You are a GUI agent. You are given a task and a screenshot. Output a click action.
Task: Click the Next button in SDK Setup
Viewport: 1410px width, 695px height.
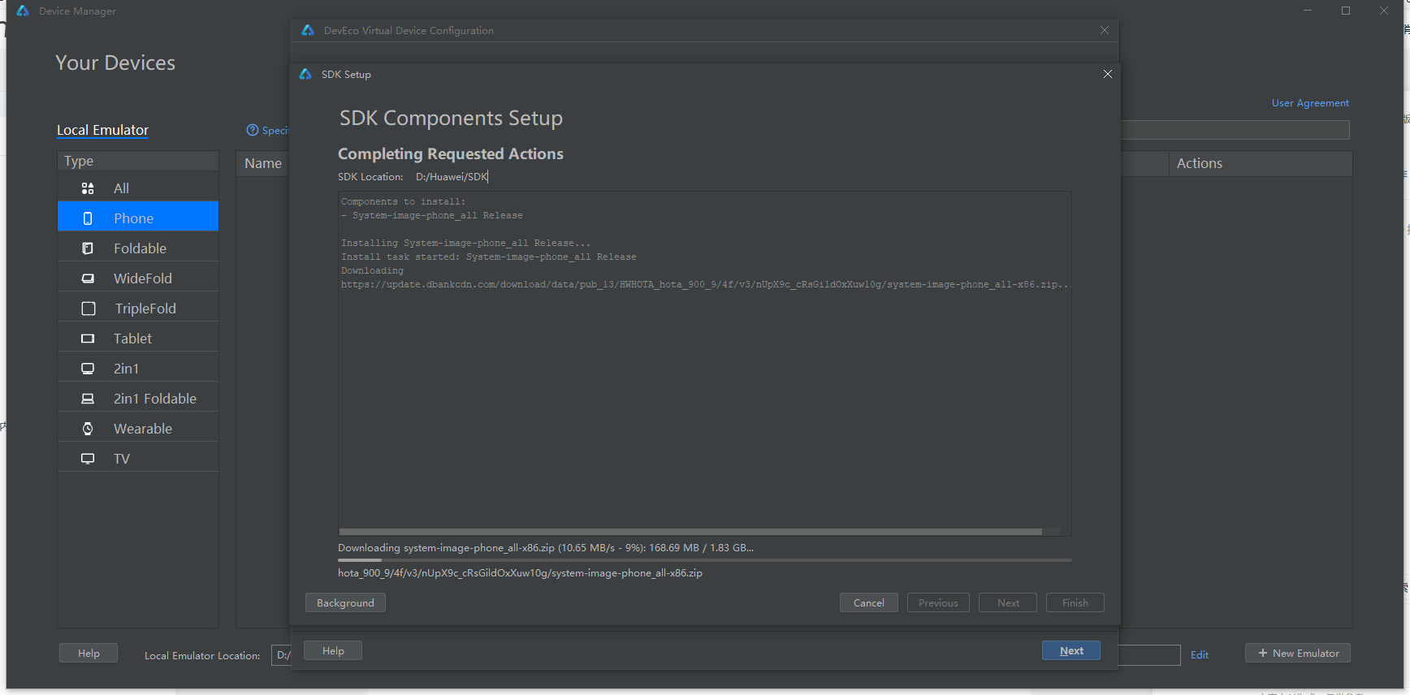point(1008,602)
